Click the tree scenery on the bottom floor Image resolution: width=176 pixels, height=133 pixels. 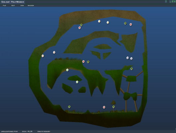pos(113,102)
